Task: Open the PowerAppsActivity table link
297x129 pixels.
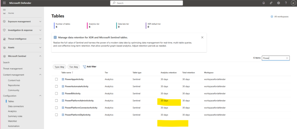Action: click(74, 79)
